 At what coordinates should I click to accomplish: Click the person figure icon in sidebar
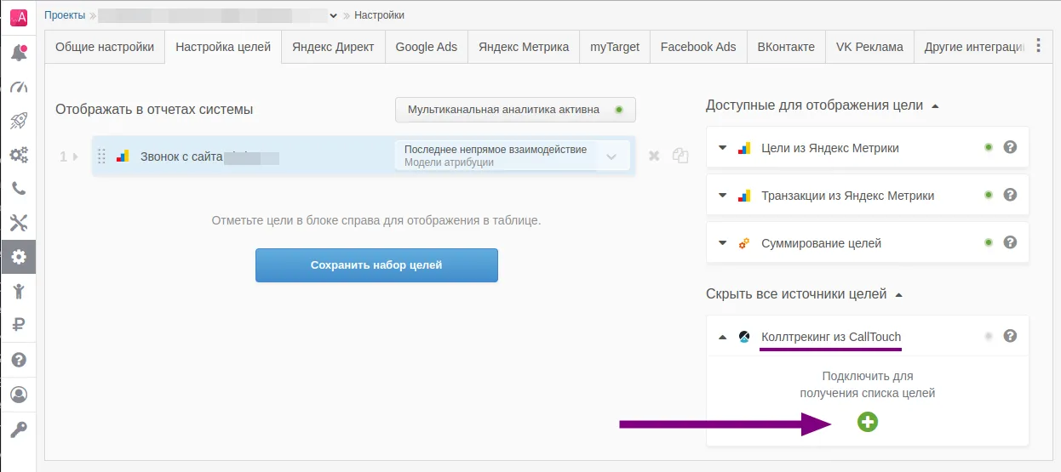(18, 291)
